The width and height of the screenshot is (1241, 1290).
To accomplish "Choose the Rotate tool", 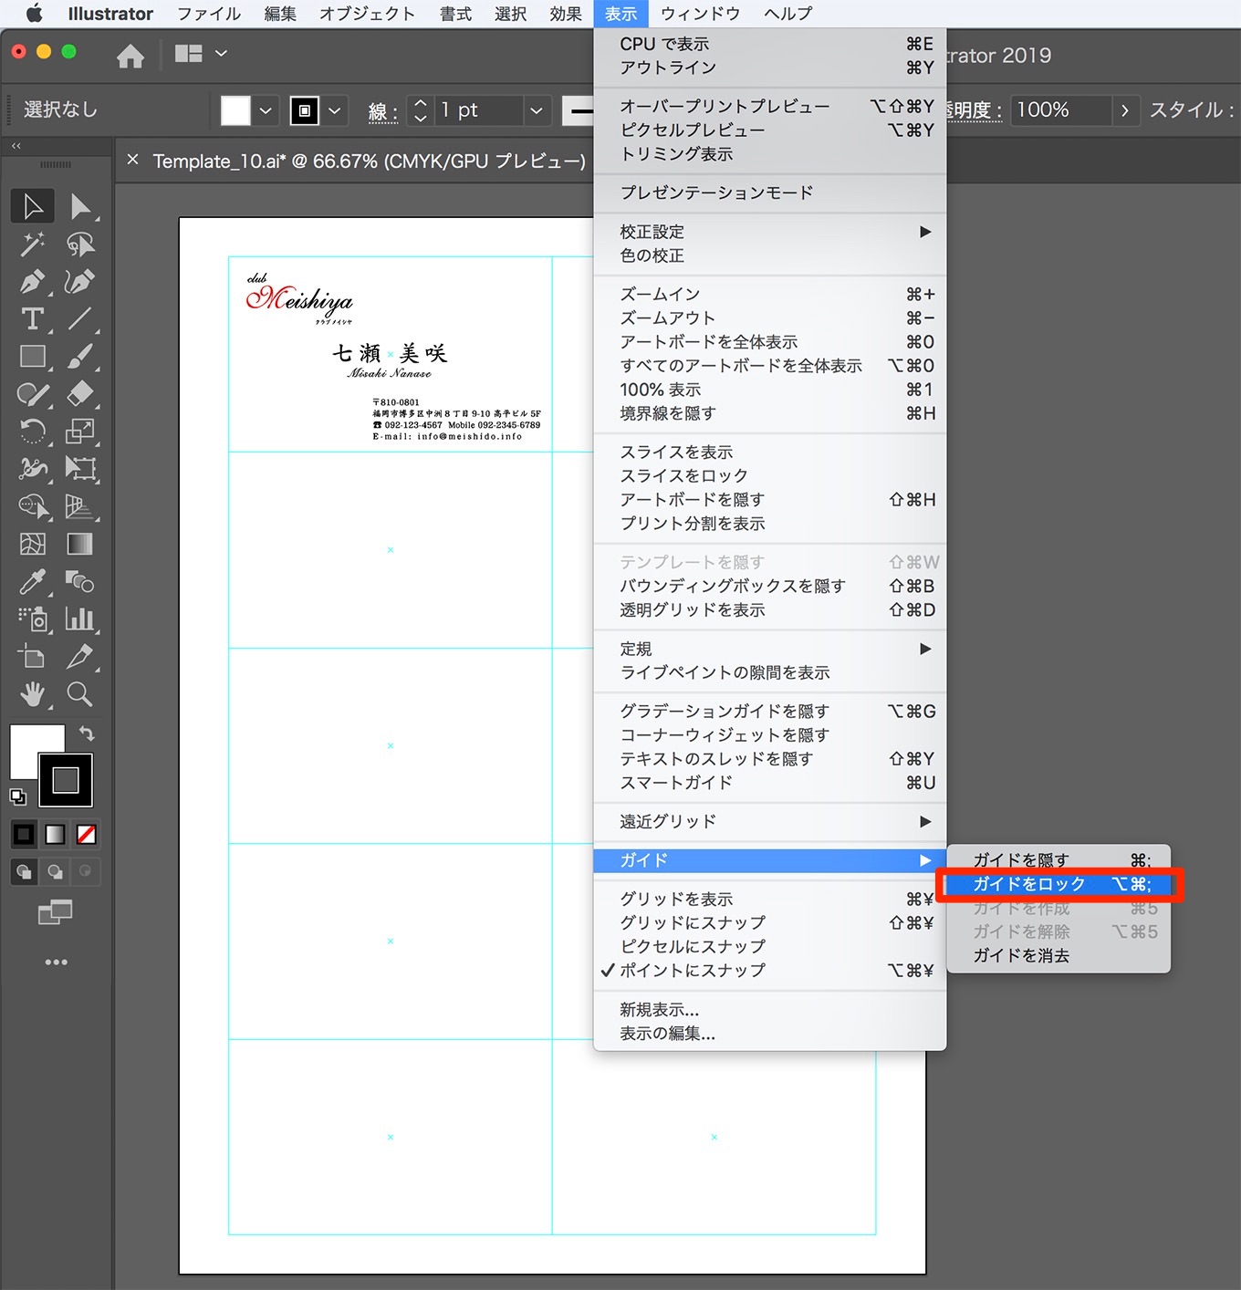I will point(33,431).
